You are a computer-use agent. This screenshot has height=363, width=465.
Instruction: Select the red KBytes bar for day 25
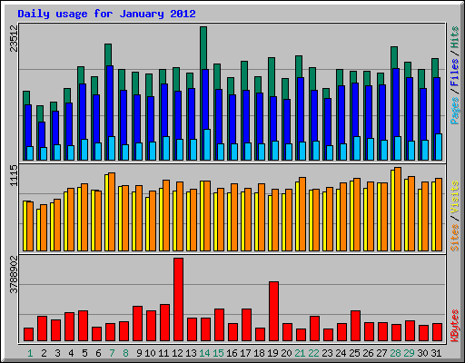(356, 326)
